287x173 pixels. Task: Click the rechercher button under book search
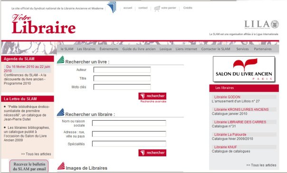point(152,96)
